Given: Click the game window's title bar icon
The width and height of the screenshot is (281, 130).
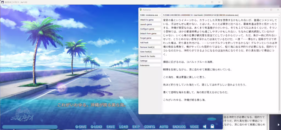Looking at the screenshot, I should 3,2.
